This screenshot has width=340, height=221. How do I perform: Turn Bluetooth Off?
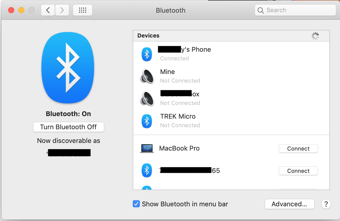click(68, 127)
